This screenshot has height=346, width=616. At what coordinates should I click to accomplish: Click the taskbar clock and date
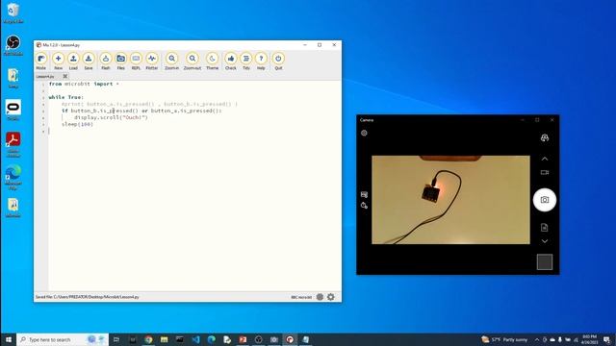(x=589, y=339)
